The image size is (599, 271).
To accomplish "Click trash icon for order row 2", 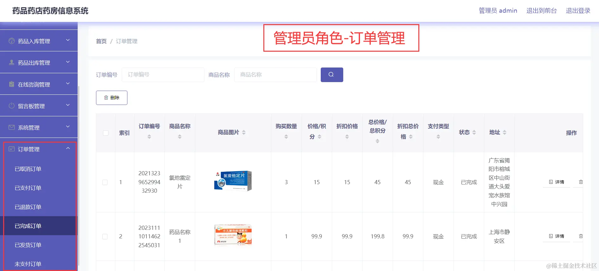I will [581, 236].
